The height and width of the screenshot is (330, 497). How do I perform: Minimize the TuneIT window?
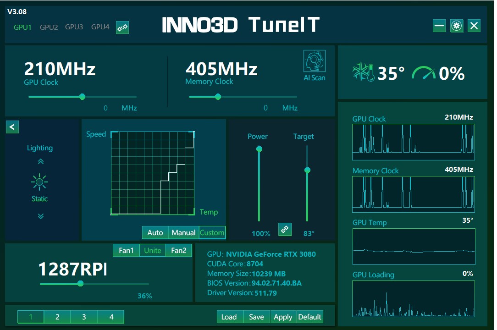439,26
